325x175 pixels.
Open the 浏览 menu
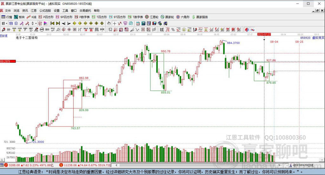(x=17, y=10)
